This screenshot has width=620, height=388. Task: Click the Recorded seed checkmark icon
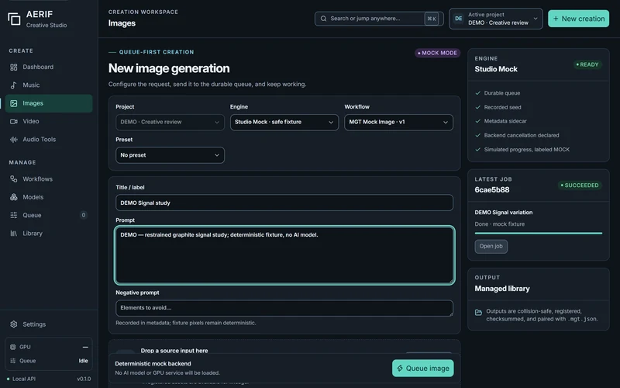click(x=477, y=107)
